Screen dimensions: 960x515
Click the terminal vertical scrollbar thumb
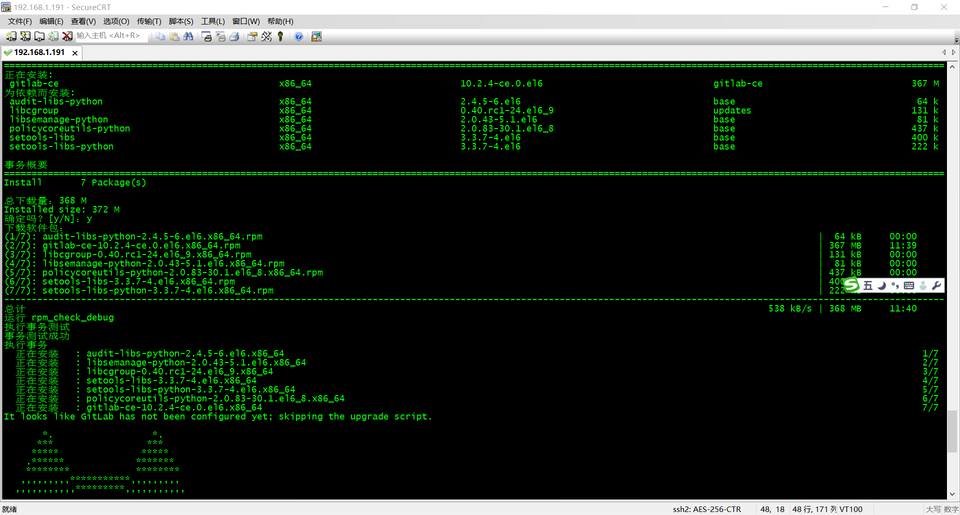click(952, 431)
